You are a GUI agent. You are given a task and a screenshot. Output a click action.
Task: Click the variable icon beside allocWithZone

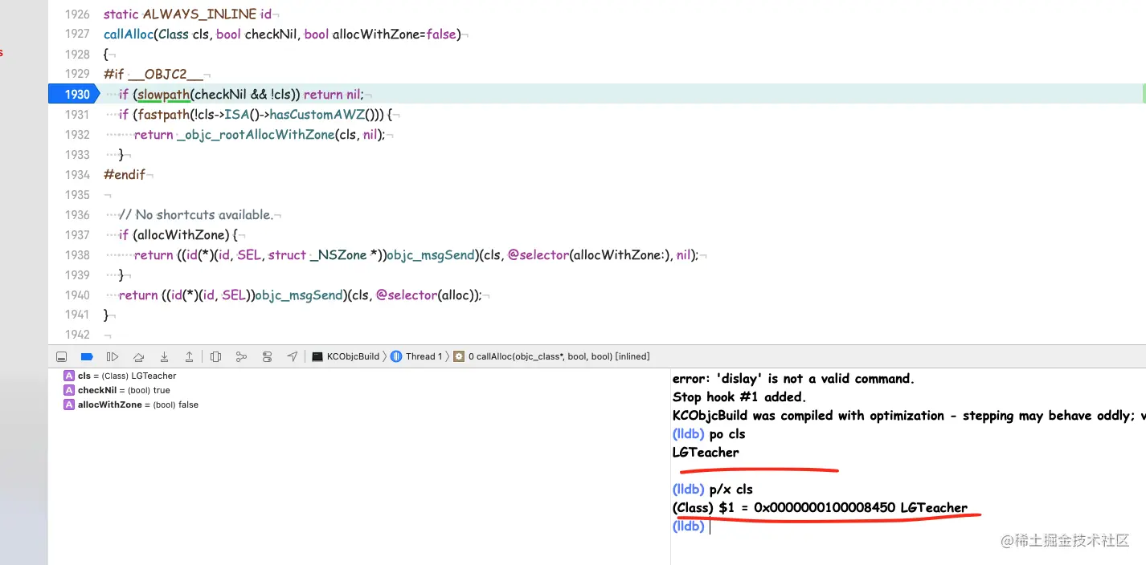coord(69,404)
